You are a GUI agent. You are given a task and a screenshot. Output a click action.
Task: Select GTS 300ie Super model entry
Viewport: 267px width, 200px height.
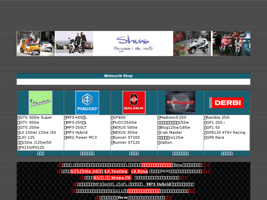(35, 117)
